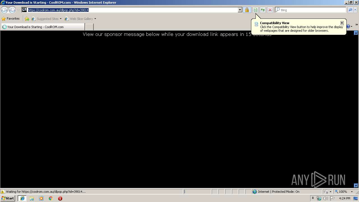Click the page scrollbar up arrow
This screenshot has width=359, height=202.
click(356, 33)
